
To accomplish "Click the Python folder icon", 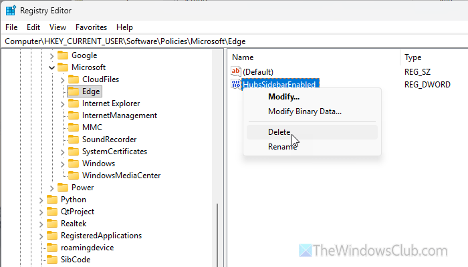I will [52, 200].
